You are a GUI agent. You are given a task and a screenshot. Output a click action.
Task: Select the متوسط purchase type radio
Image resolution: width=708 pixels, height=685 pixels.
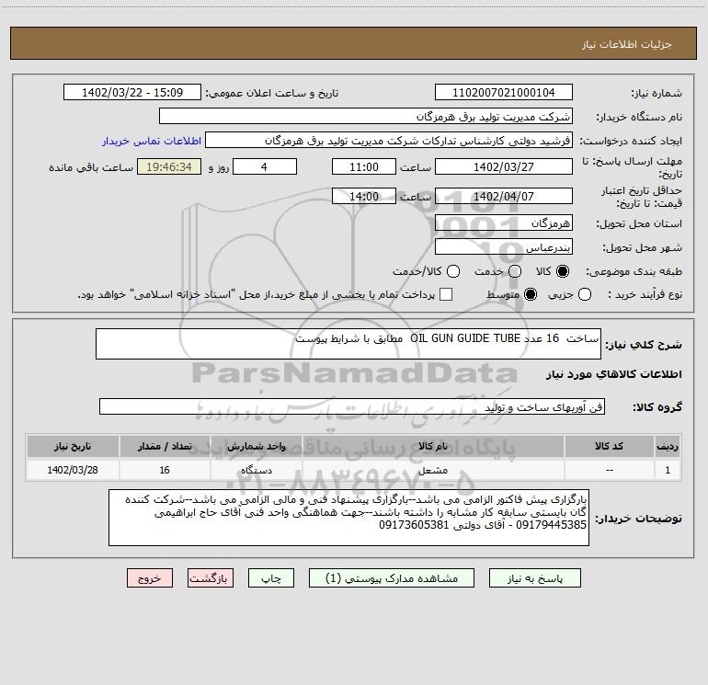(531, 294)
